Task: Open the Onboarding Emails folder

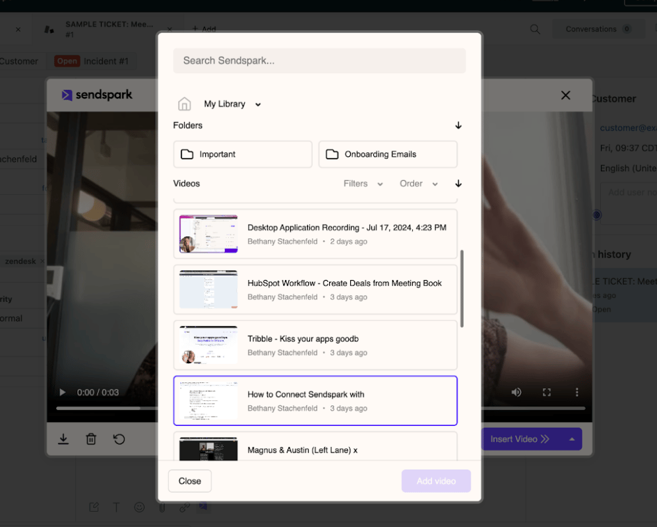Action: coord(388,155)
